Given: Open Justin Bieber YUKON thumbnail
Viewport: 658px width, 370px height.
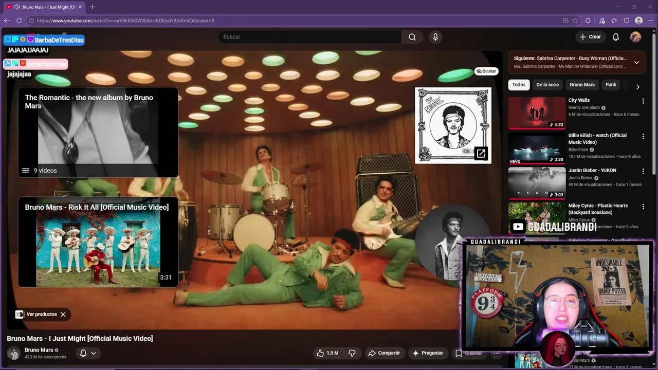Looking at the screenshot, I should pyautogui.click(x=537, y=183).
